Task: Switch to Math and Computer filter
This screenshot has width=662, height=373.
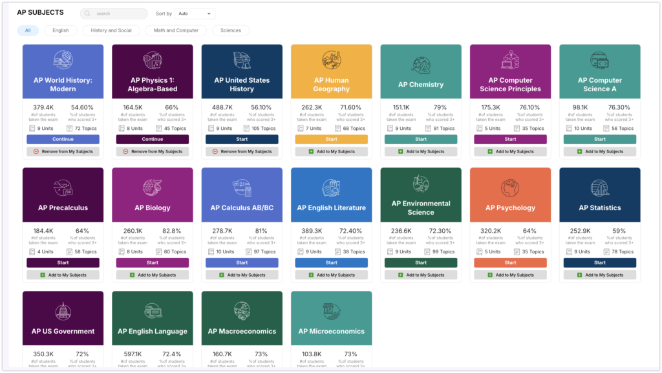Action: tap(176, 30)
